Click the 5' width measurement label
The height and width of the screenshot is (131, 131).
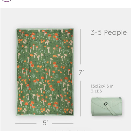point(45,123)
